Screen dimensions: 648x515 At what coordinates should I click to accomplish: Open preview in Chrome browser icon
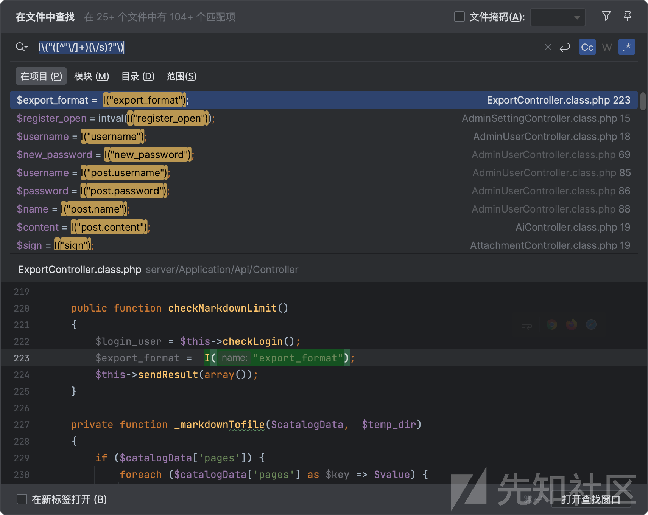[552, 324]
